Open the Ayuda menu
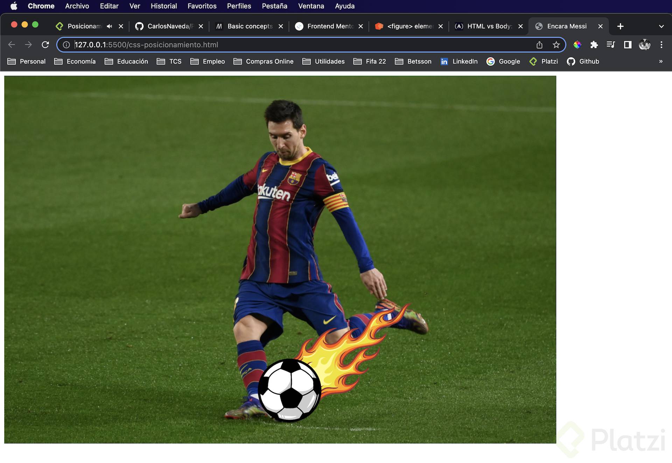 click(x=345, y=6)
